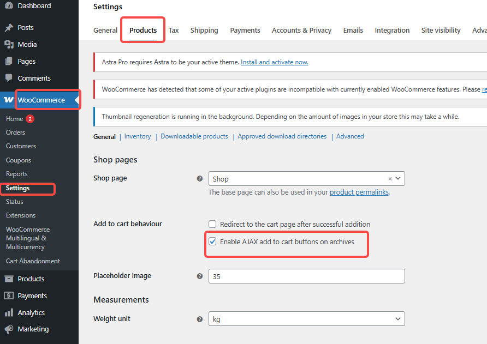Open the Weight unit dropdown
This screenshot has height=344, width=487.
397,318
